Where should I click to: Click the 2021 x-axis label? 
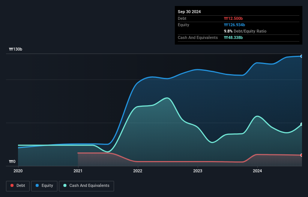78,171
